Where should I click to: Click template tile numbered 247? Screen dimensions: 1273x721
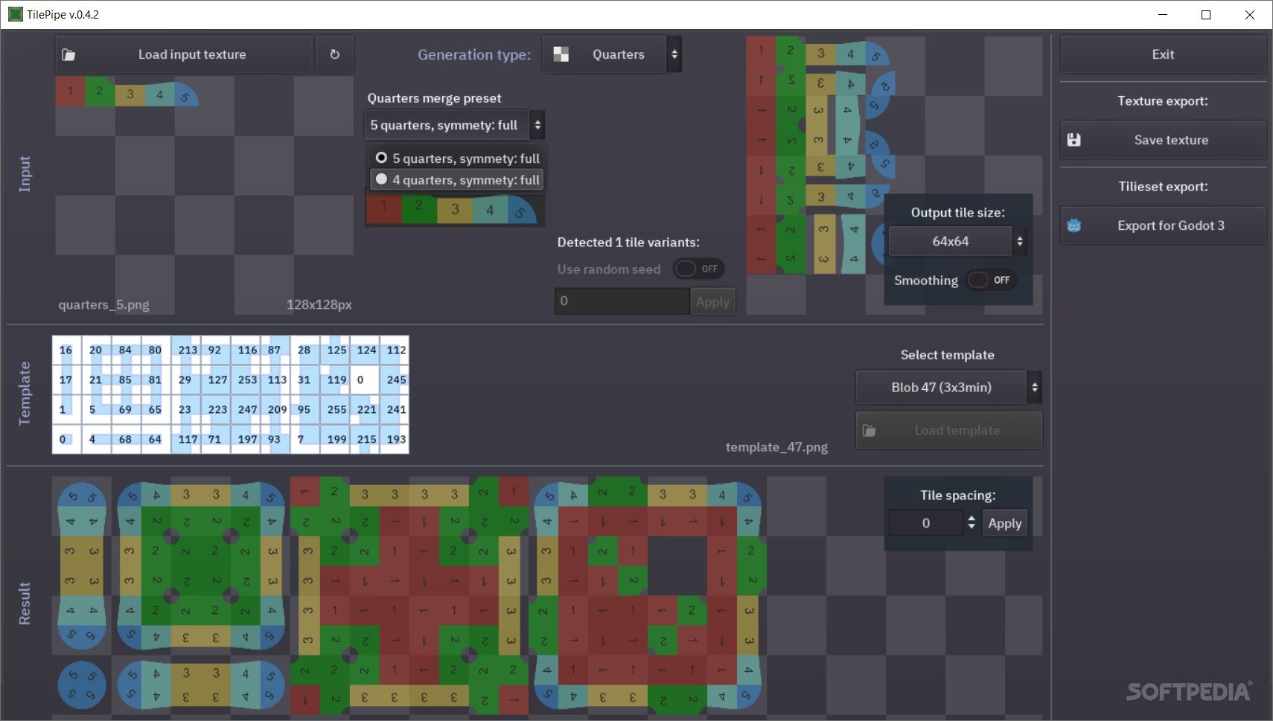coord(246,409)
